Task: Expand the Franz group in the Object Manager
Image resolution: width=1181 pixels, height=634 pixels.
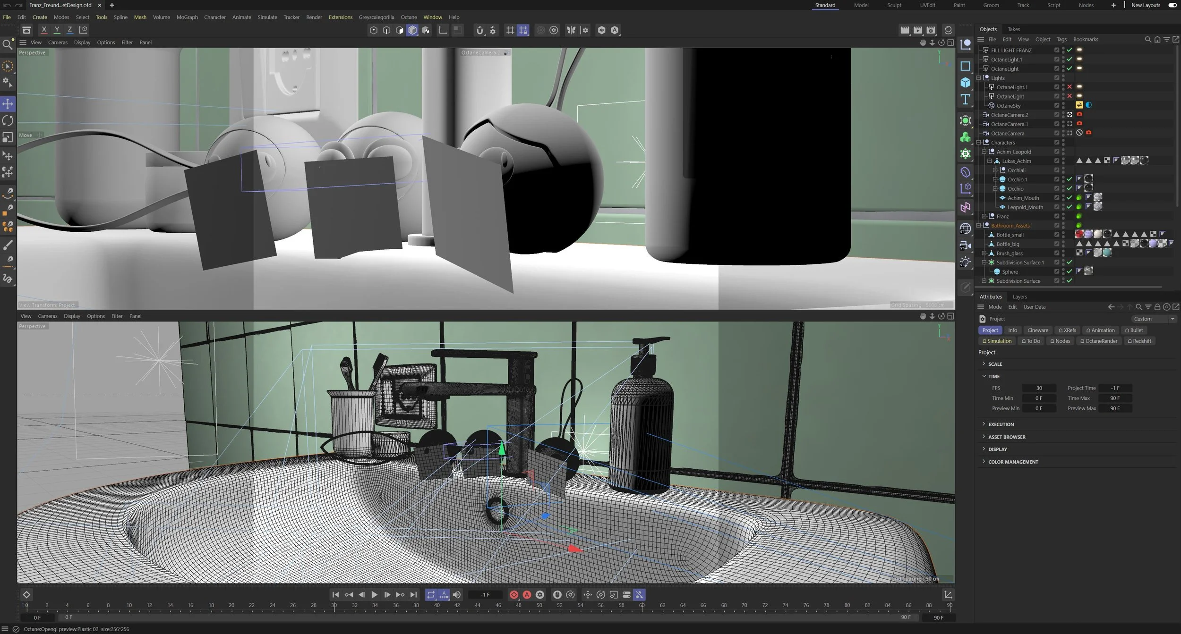Action: [984, 216]
